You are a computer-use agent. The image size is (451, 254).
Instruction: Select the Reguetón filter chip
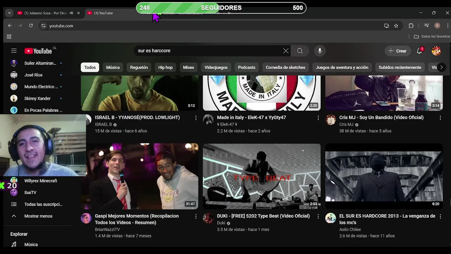[139, 67]
